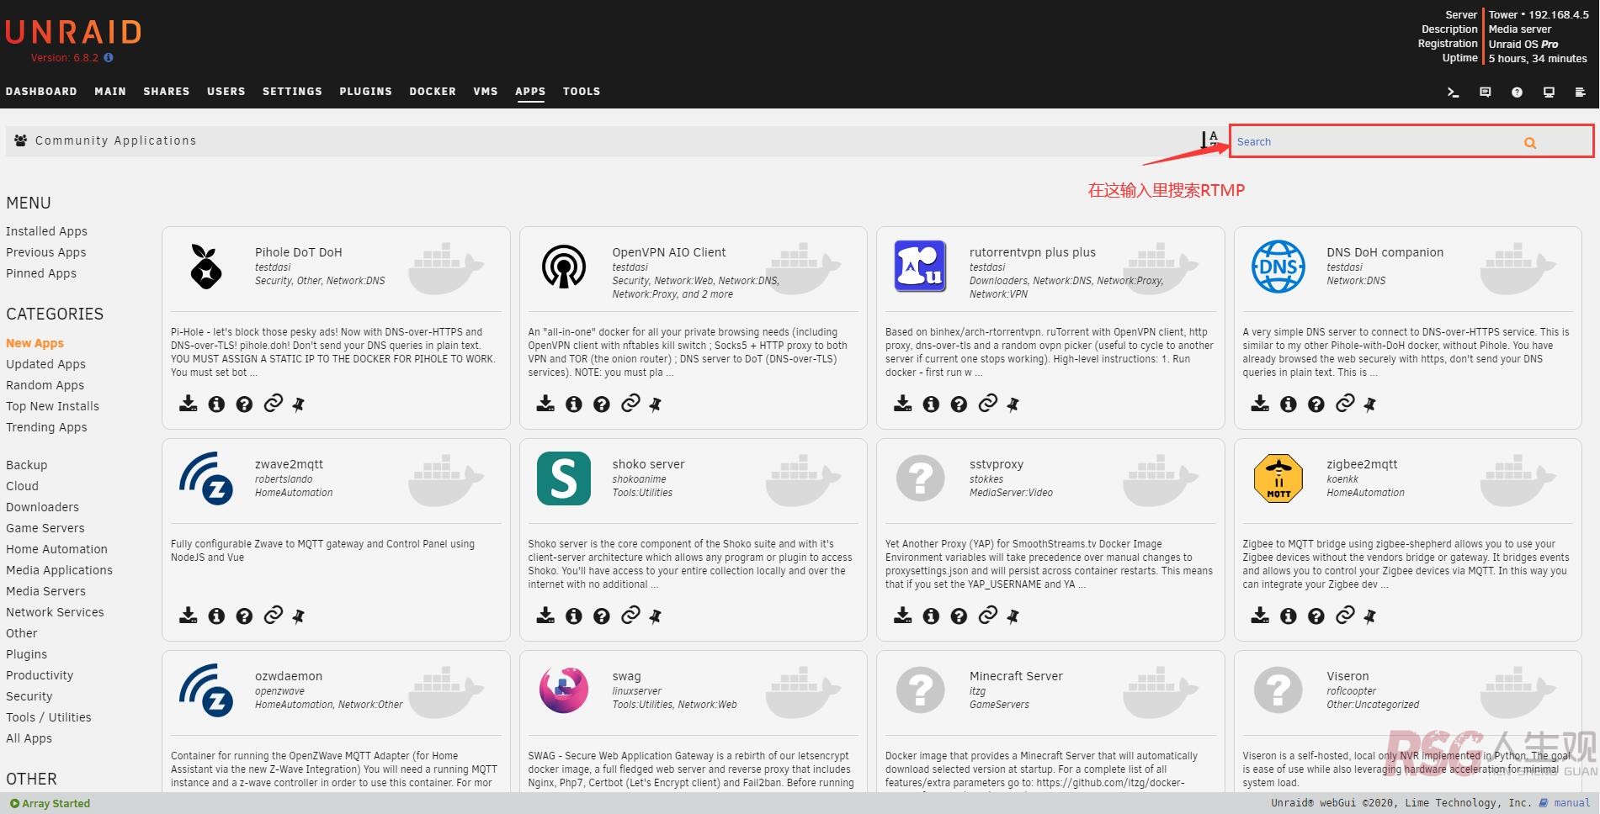Install zigbee2mqtt via download icon
Viewport: 1600px width, 814px height.
[1260, 616]
